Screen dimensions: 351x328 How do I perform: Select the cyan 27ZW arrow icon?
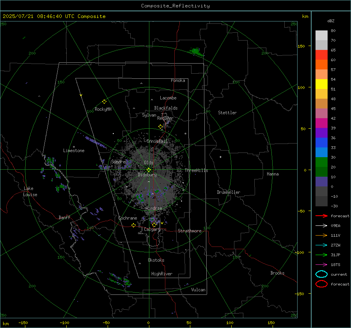click(321, 245)
